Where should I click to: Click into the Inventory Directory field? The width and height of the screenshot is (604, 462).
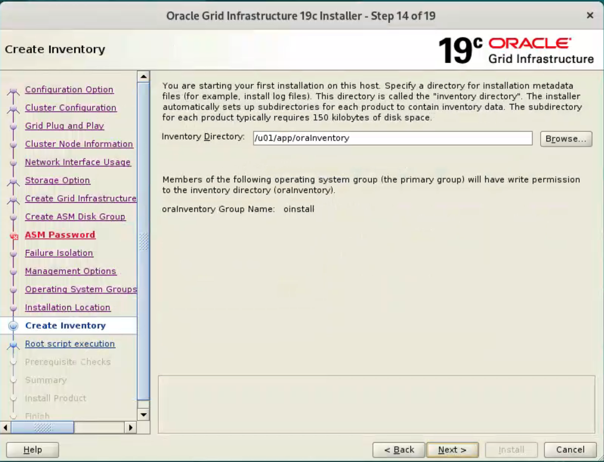393,138
